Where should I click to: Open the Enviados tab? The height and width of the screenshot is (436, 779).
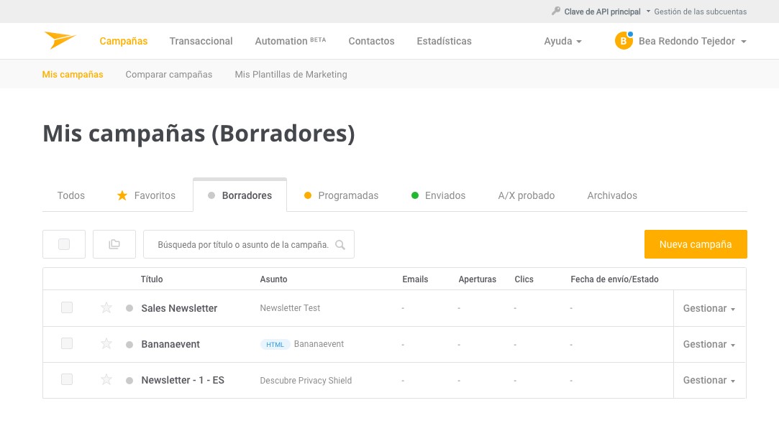(438, 195)
